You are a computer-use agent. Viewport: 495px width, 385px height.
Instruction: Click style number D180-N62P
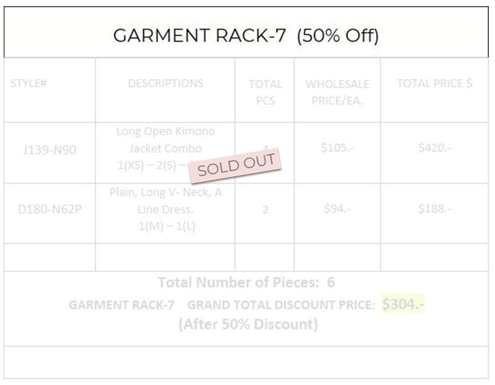49,209
